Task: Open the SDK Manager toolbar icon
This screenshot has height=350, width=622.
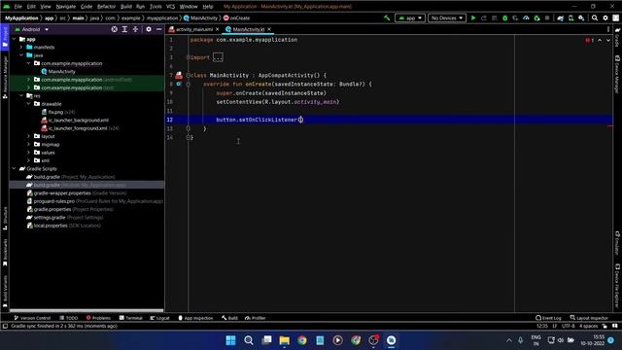Action: pos(581,17)
